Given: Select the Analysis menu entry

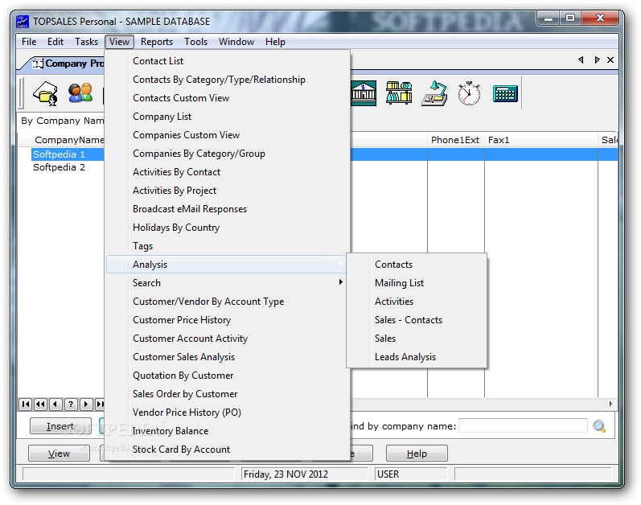Looking at the screenshot, I should click(x=226, y=265).
